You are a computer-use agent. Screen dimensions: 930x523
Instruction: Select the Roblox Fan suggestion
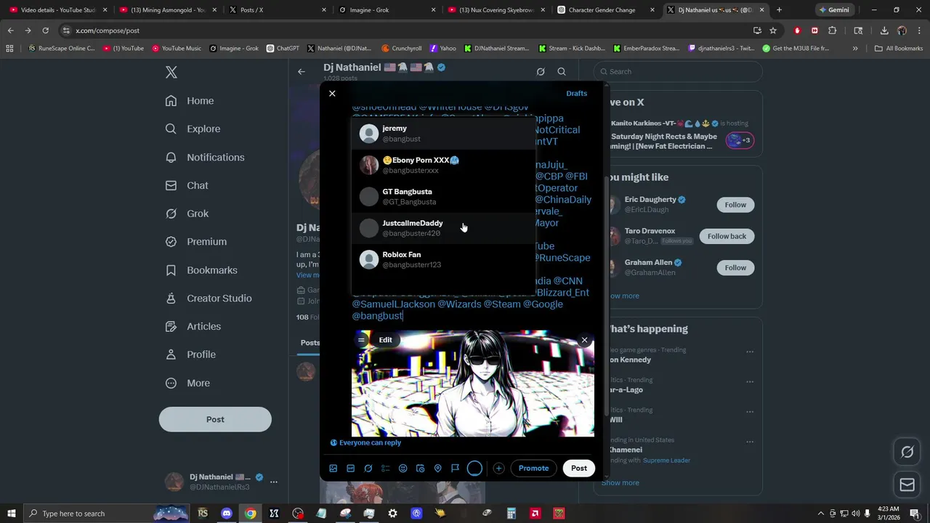pyautogui.click(x=443, y=259)
